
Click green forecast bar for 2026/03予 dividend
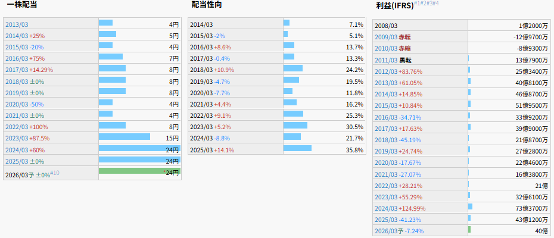pos(139,171)
